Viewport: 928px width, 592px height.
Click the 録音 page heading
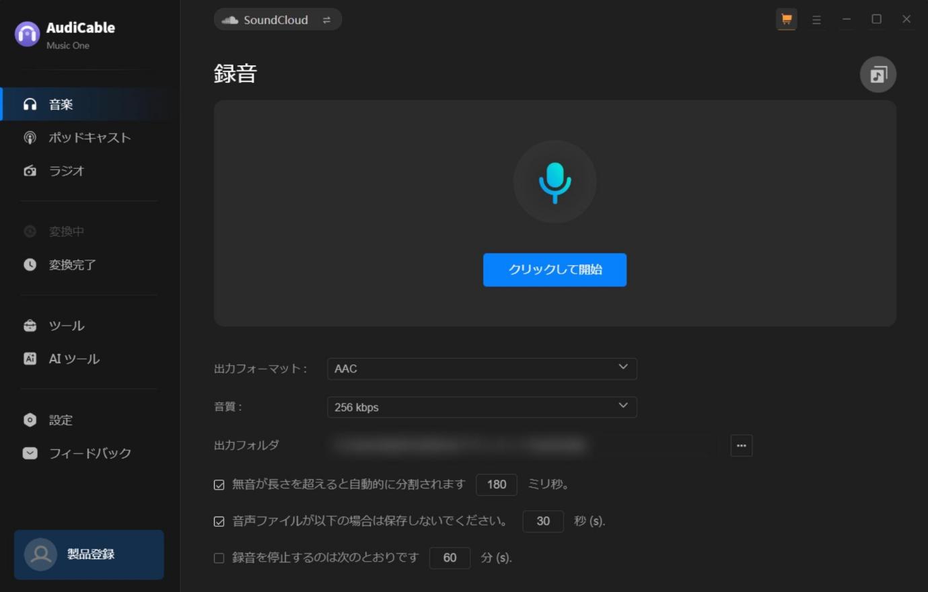point(236,73)
